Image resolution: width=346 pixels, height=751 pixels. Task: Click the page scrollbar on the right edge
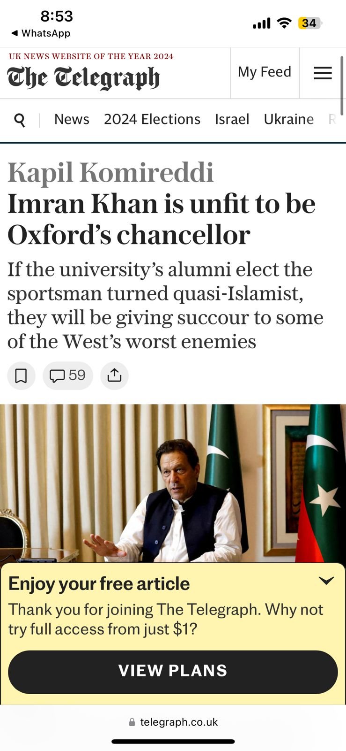tap(342, 85)
